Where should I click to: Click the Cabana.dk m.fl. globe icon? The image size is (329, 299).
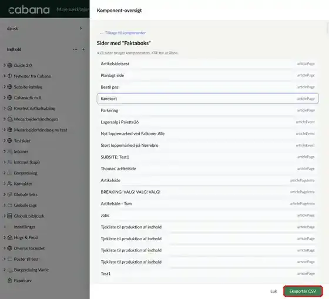point(9,98)
